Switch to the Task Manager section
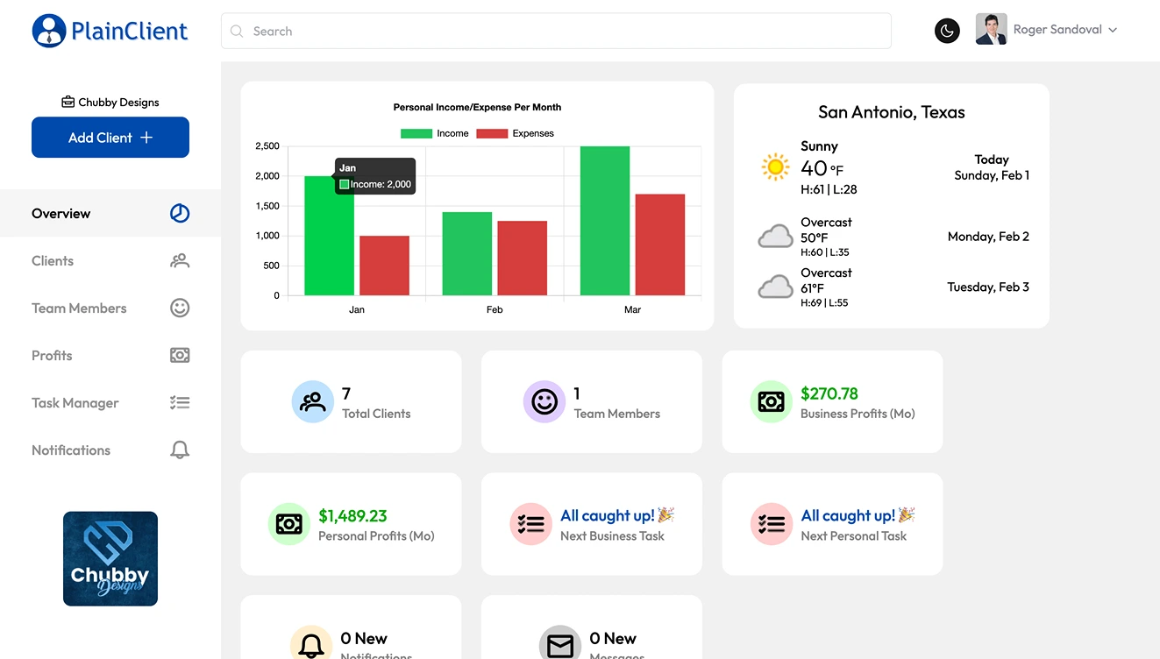The height and width of the screenshot is (659, 1160). (75, 402)
